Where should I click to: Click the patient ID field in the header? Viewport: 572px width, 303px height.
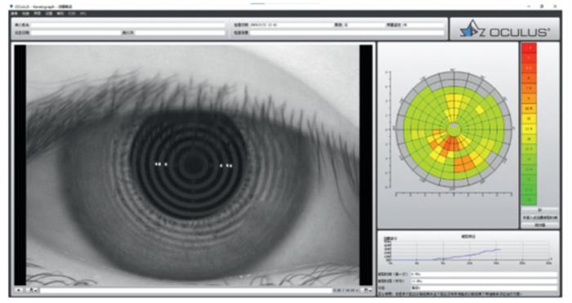tap(180, 33)
